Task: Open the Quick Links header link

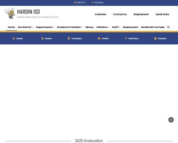Action: [162, 14]
